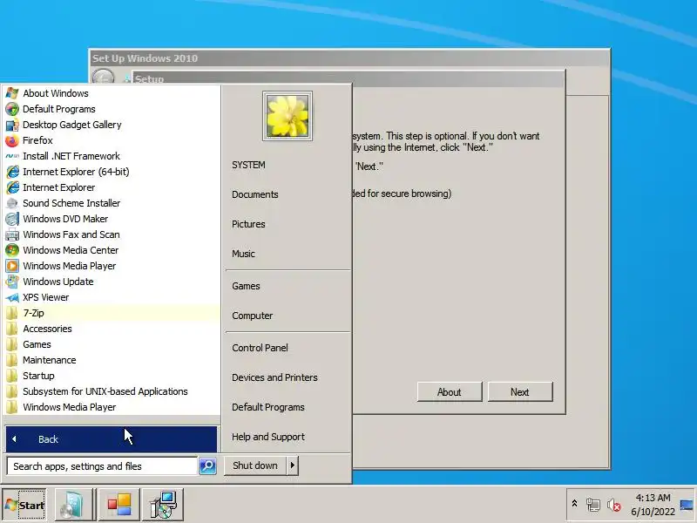Image resolution: width=697 pixels, height=523 pixels.
Task: Show hidden tray icons chevron
Action: (x=574, y=504)
